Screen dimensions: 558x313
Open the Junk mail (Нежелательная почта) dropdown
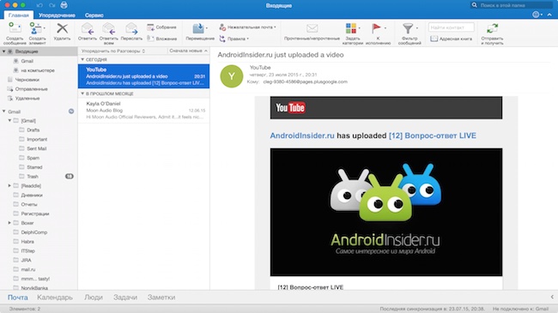point(247,27)
